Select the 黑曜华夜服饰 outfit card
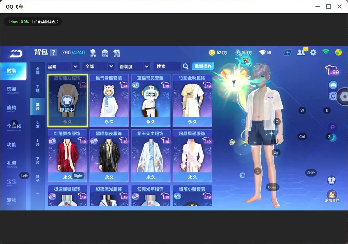Image resolution: width=348 pixels, height=244 pixels. pos(109,156)
